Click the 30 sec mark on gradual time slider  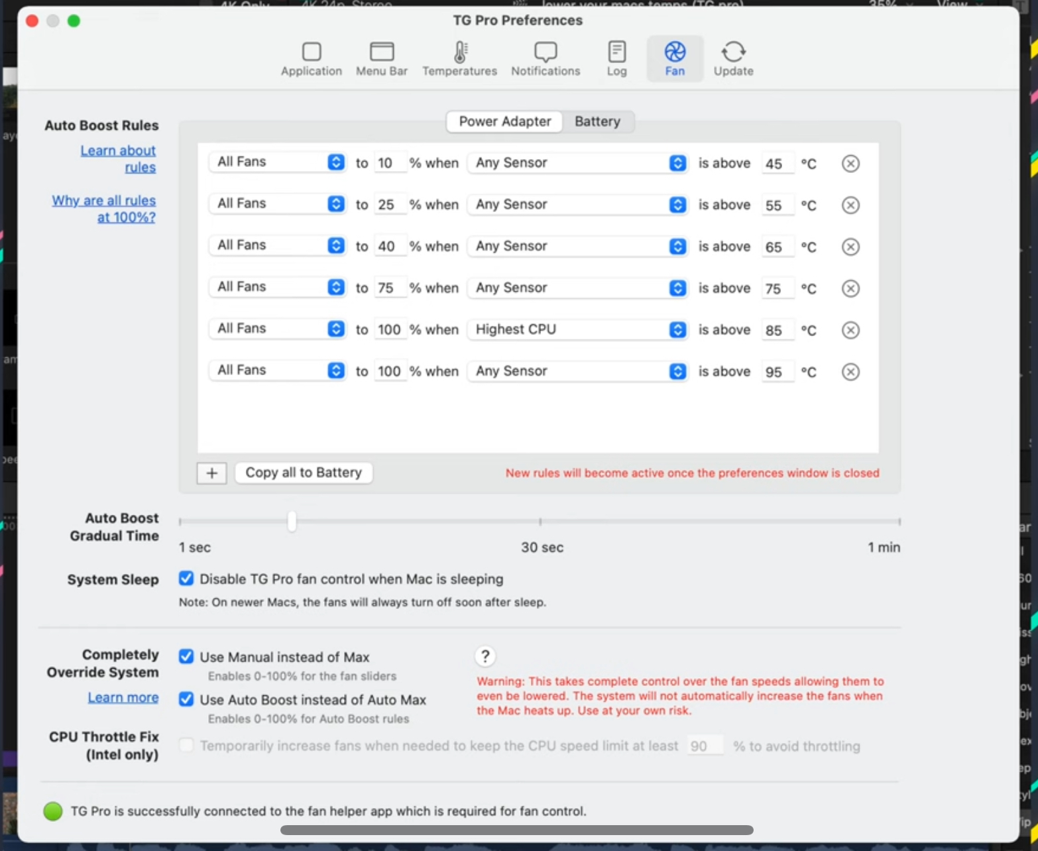[x=540, y=522]
